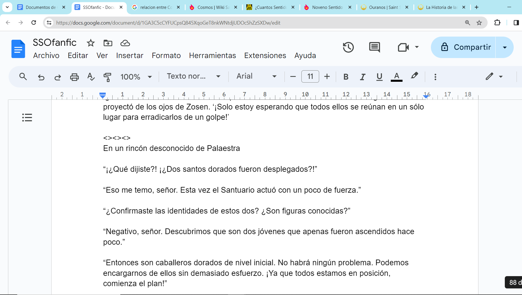Image resolution: width=522 pixels, height=295 pixels.
Task: Open the paragraph style dropdown Texto normal
Action: 194,76
